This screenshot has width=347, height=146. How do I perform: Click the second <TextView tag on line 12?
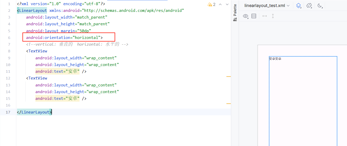coord(37,78)
